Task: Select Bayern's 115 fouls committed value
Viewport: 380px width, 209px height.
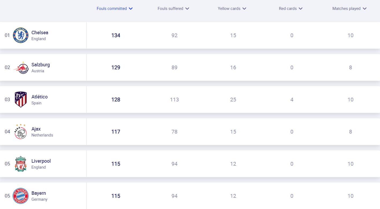Action: click(x=116, y=196)
